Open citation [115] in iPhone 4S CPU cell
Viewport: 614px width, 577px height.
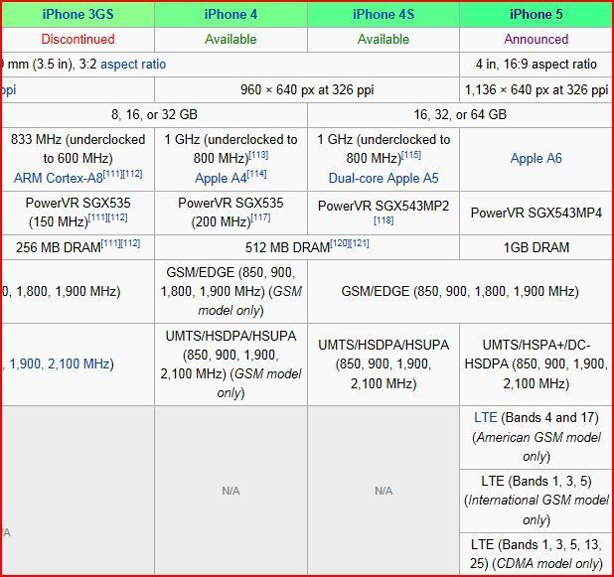411,155
